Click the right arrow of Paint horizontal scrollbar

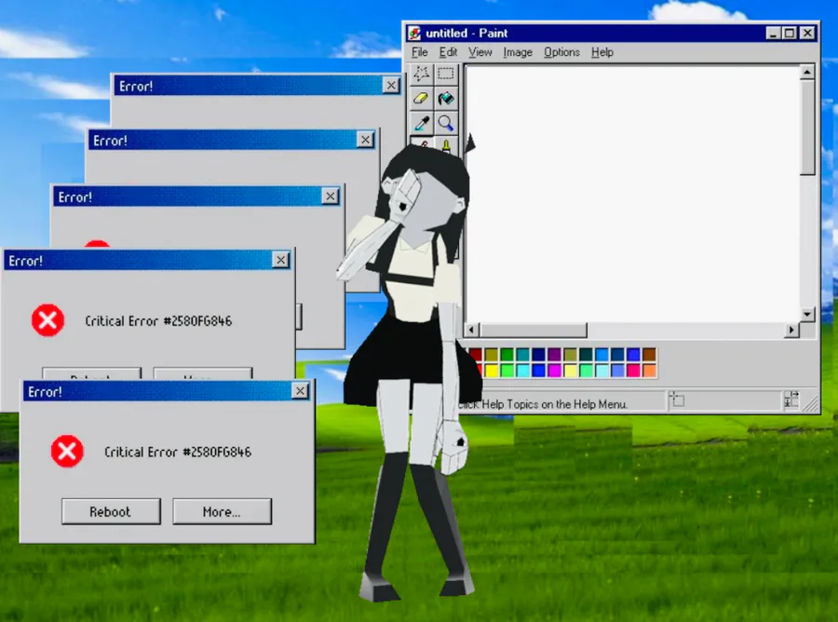[791, 330]
